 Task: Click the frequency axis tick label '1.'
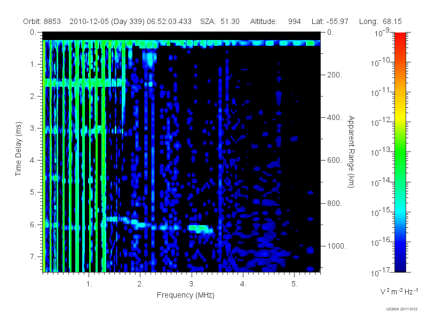(x=89, y=284)
